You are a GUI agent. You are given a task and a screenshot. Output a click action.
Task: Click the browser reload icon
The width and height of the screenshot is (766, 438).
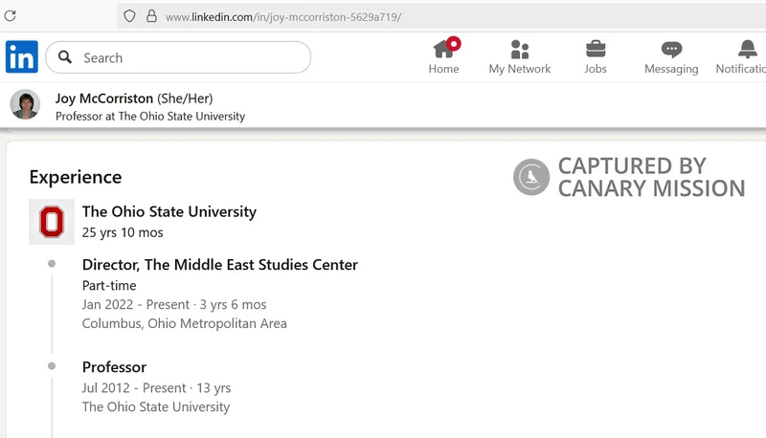point(11,16)
